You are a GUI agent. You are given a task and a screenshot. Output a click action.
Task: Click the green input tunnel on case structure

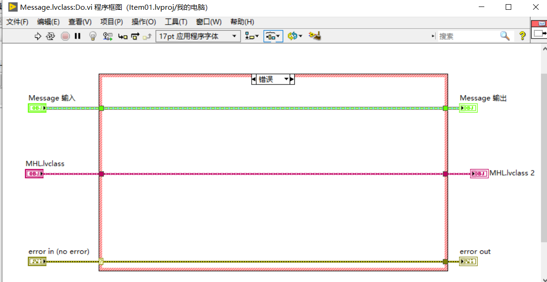(x=101, y=108)
